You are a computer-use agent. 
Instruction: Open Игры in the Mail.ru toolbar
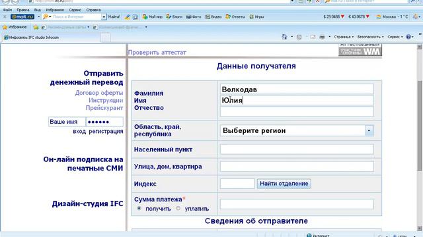pos(256,16)
